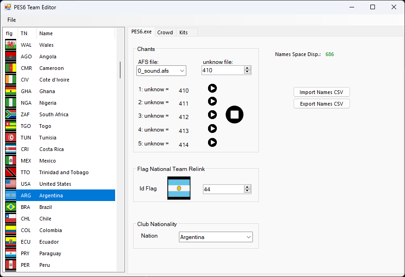
Task: Click the United States flag icon
Action: [x=11, y=184]
